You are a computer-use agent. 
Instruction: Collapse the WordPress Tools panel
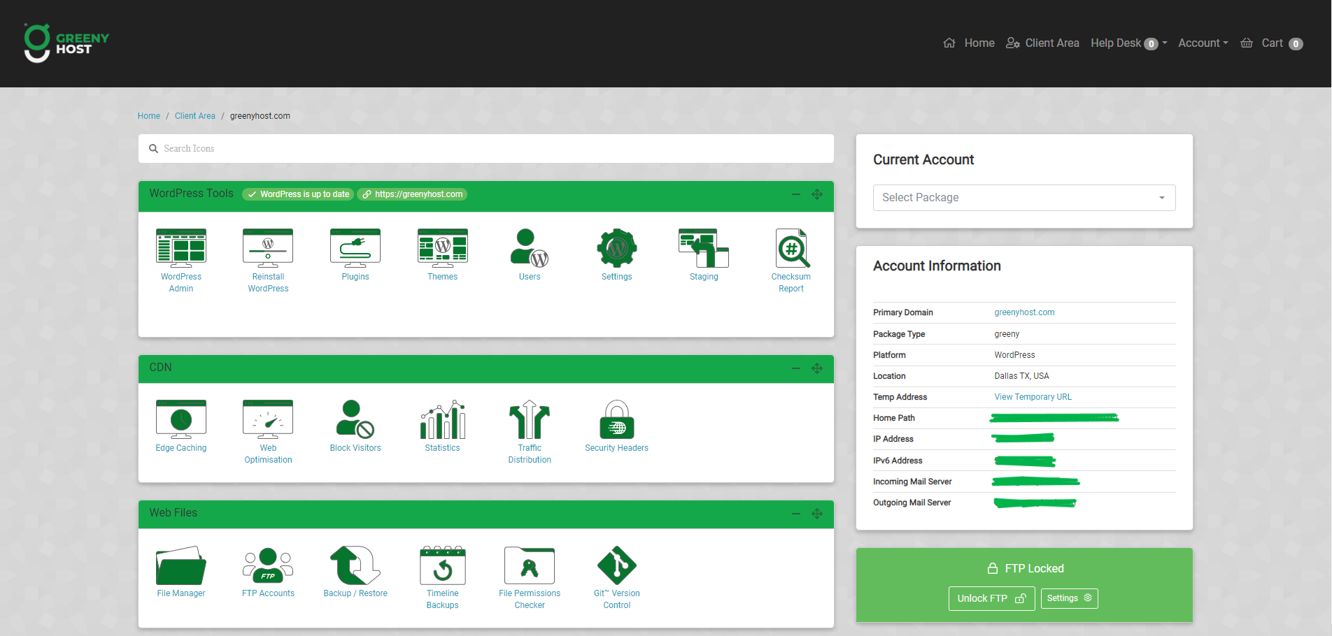click(796, 194)
